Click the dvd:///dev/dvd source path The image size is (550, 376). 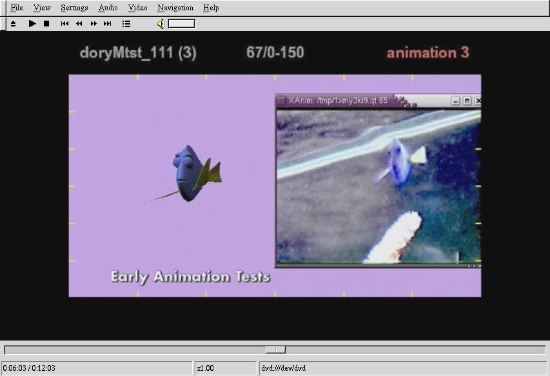(x=283, y=368)
